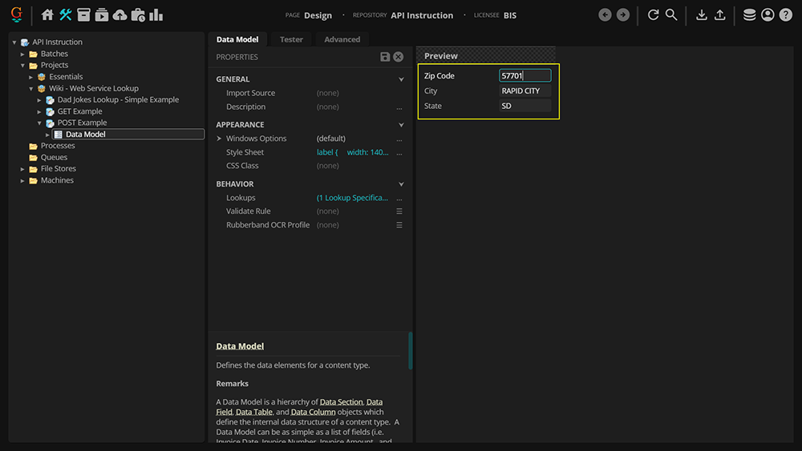
Task: Select the GET Example tree node
Action: tap(79, 111)
